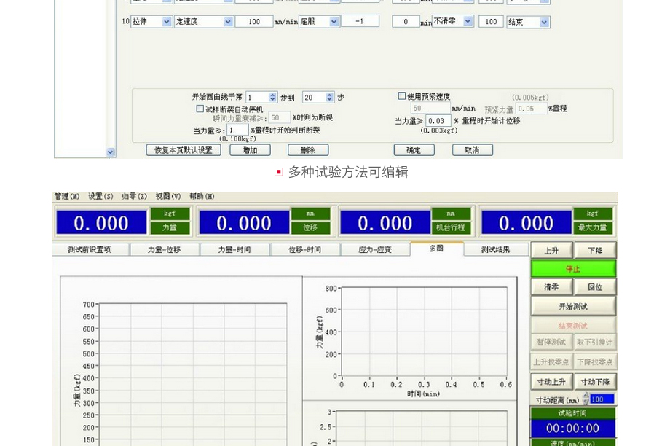
Task: Select the 测试结果 tab
Action: tap(495, 249)
